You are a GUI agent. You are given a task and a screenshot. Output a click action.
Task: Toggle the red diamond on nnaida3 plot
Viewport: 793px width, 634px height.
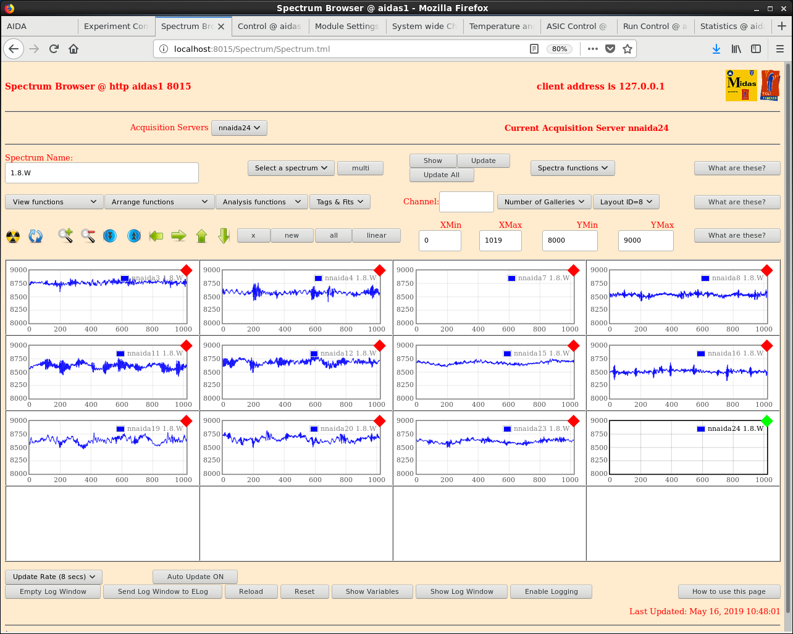pyautogui.click(x=187, y=270)
